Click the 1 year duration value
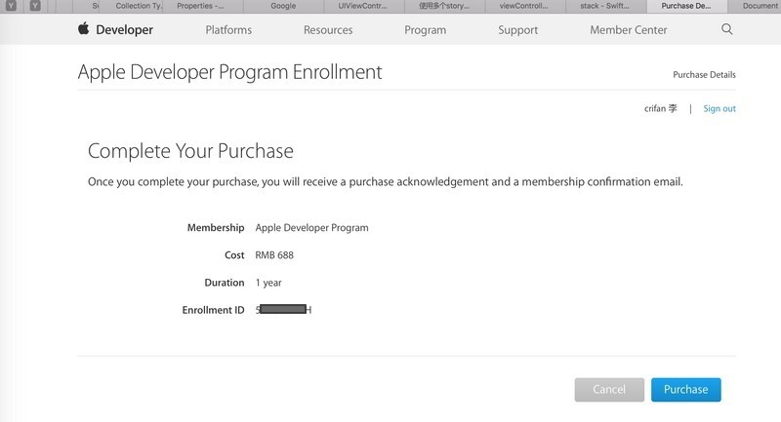Screen dimensions: 781x422 [268, 283]
